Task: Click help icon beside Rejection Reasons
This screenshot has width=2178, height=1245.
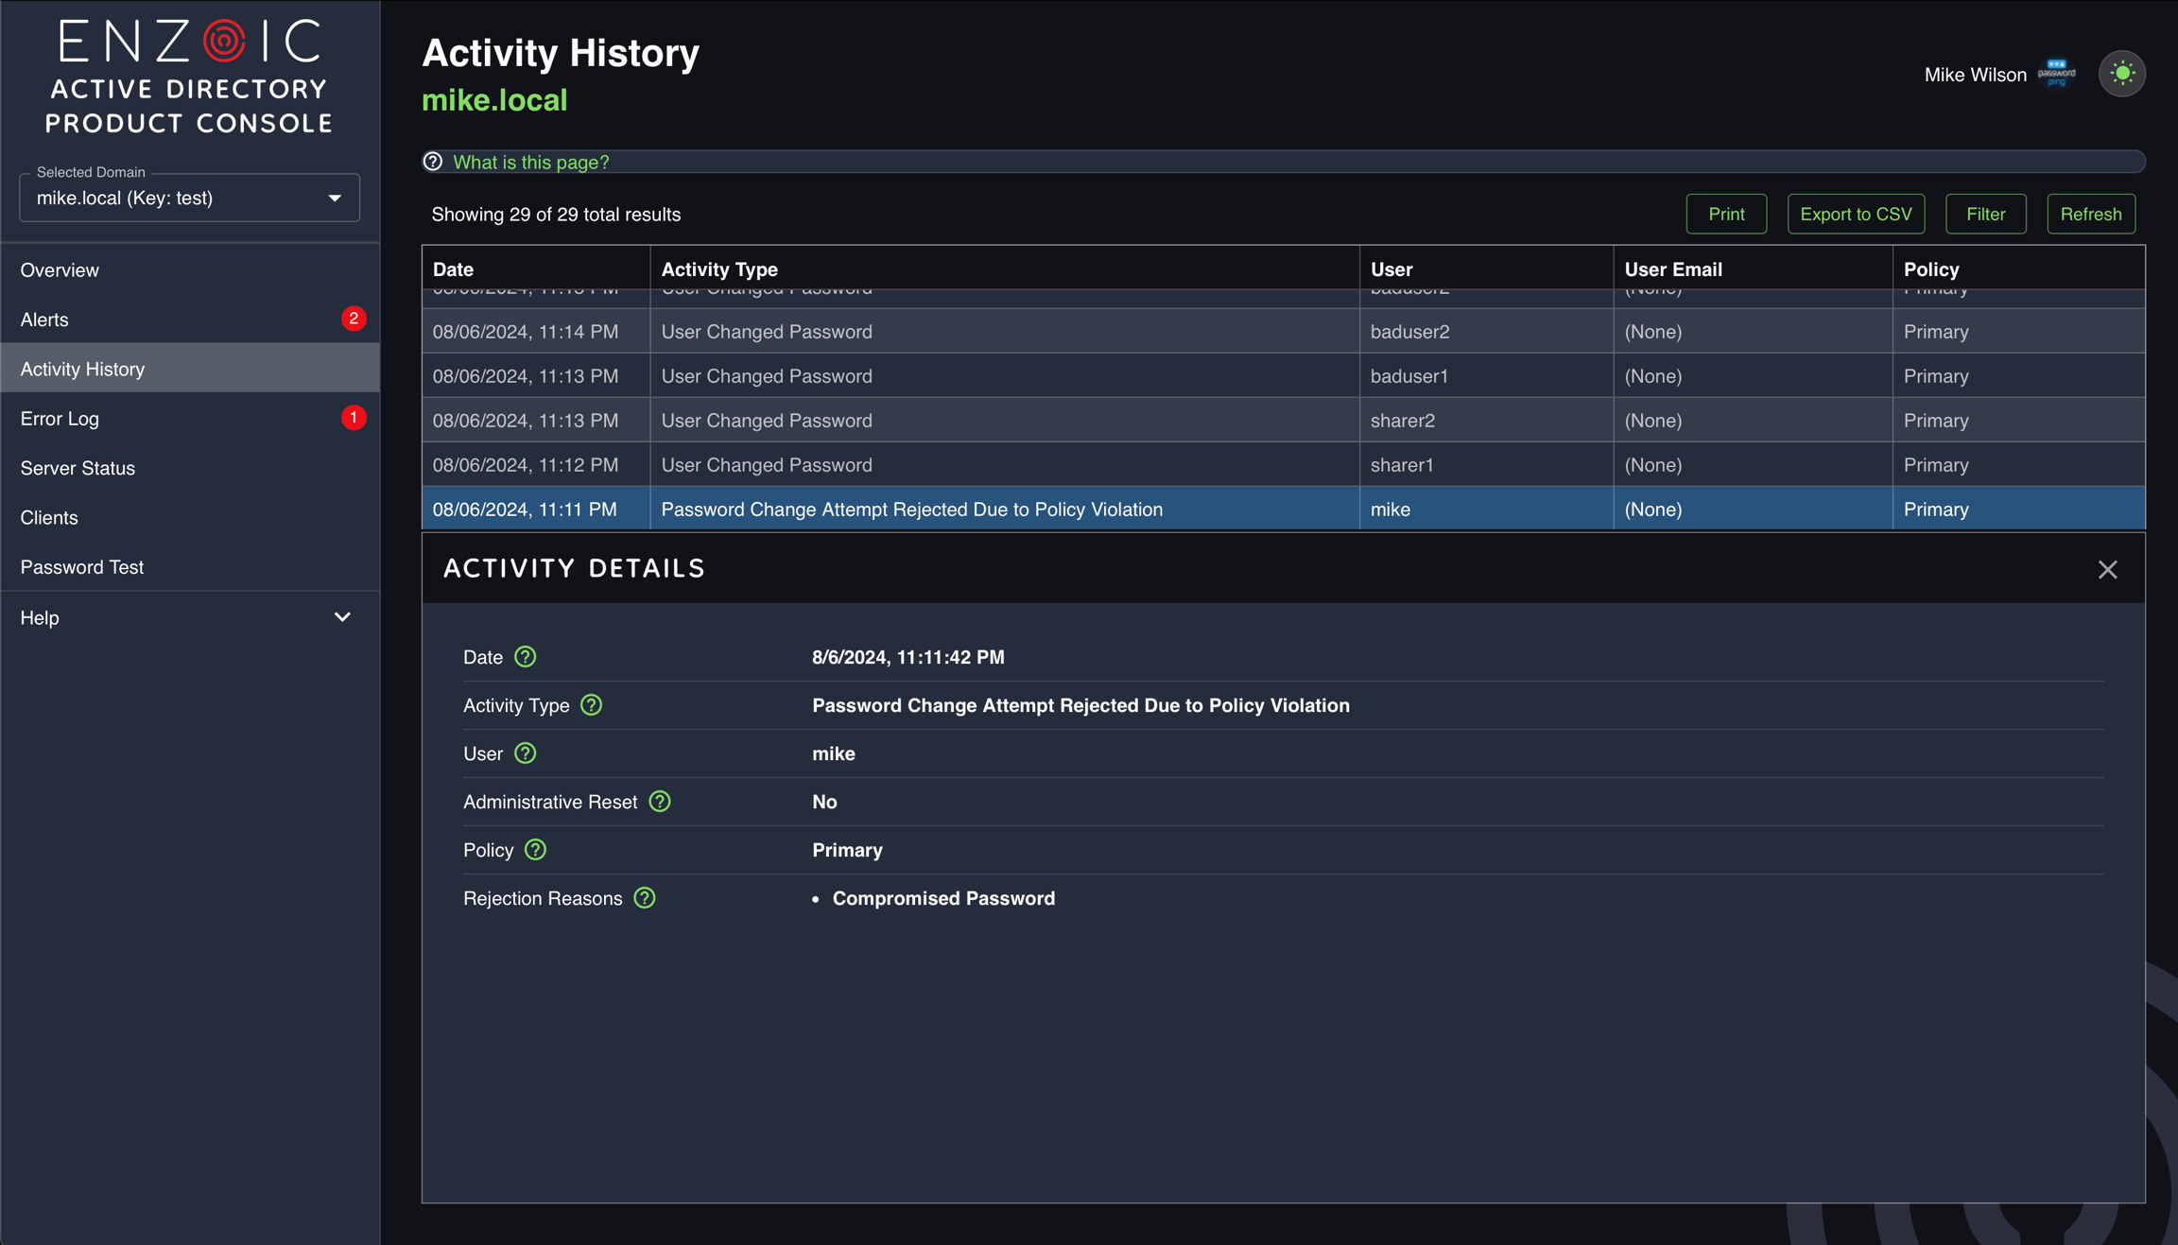Action: coord(645,898)
